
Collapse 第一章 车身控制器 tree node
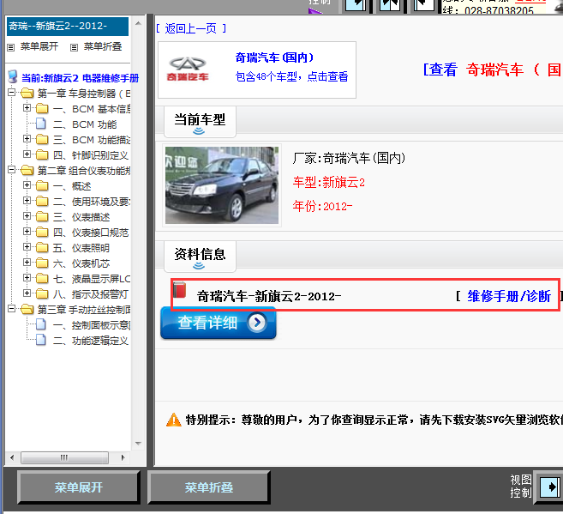pyautogui.click(x=12, y=93)
